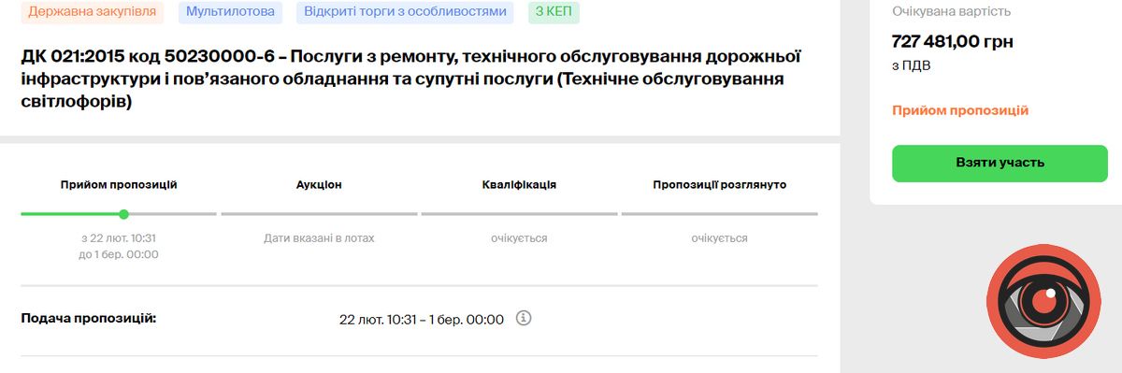Click the tender title starting 'ДК 021:2015'
The height and width of the screenshot is (373, 1122).
411,79
